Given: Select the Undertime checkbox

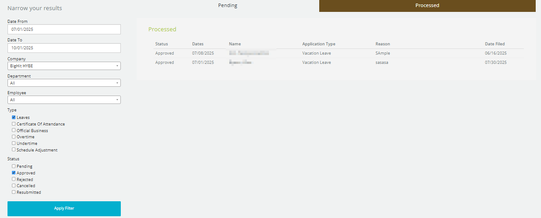Looking at the screenshot, I should (x=14, y=143).
